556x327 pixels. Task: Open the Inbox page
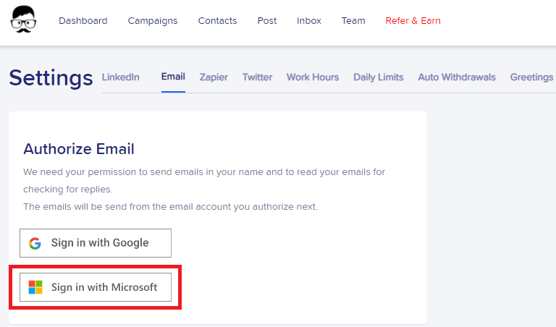[309, 20]
